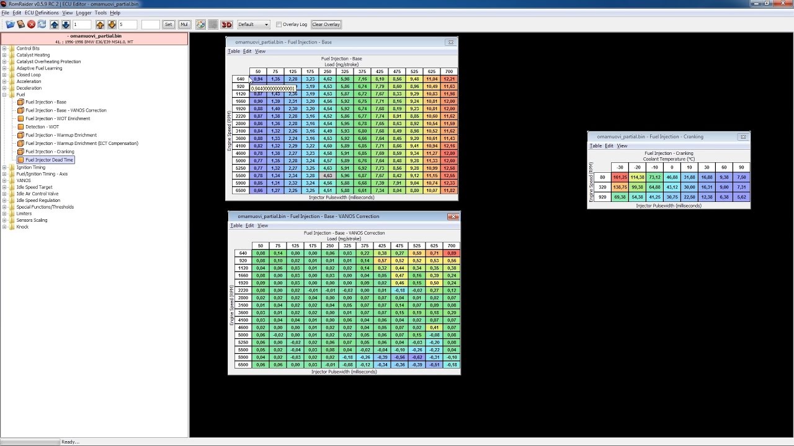Click the coarse increment value field showing 5

[x=128, y=24]
